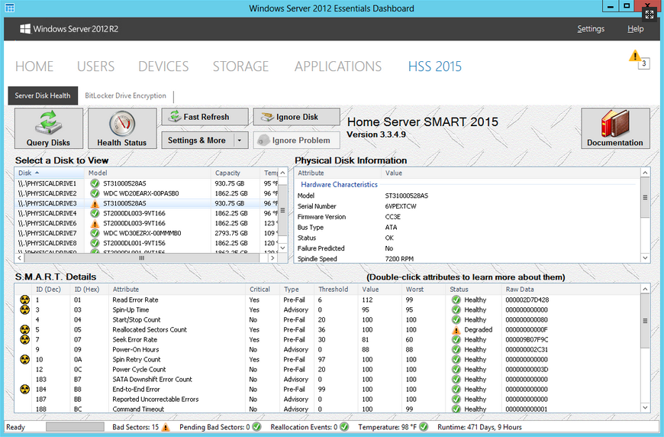The width and height of the screenshot is (664, 437).
Task: Click disk list scroll up arrow
Action: click(283, 173)
